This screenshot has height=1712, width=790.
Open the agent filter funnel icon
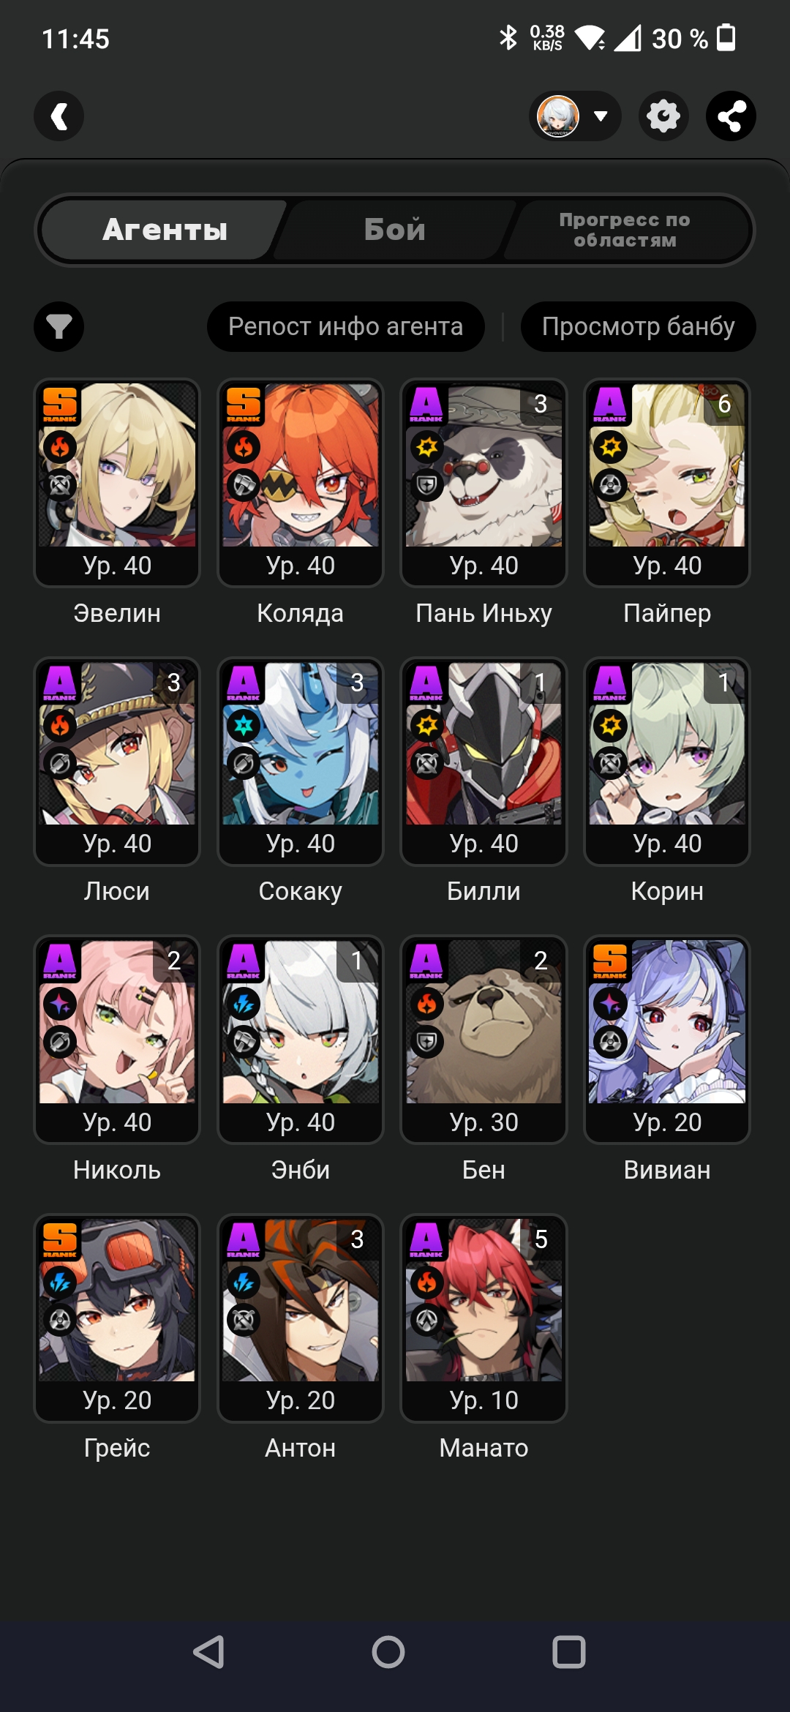coord(59,326)
